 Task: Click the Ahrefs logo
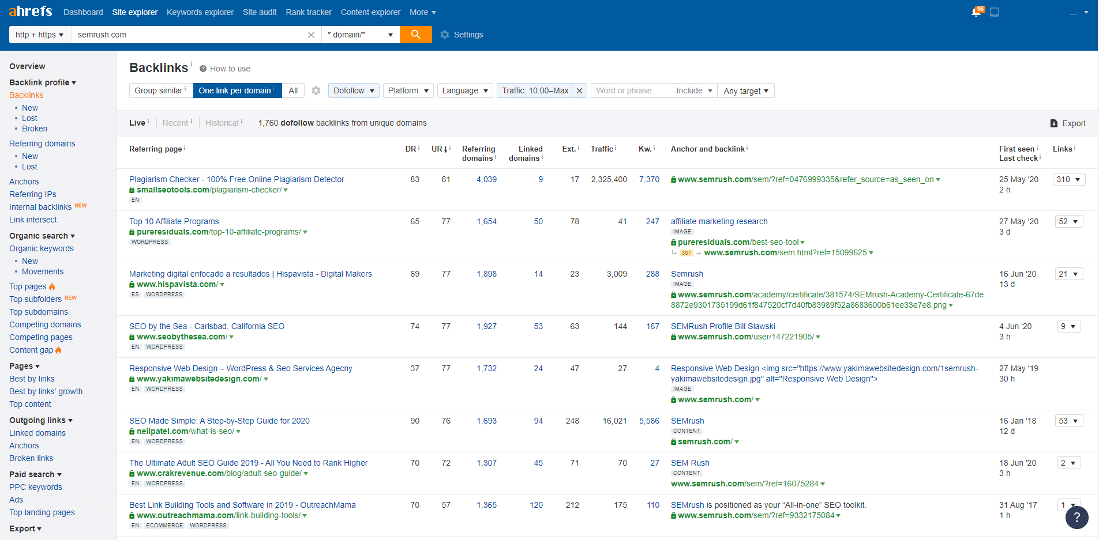(x=31, y=11)
